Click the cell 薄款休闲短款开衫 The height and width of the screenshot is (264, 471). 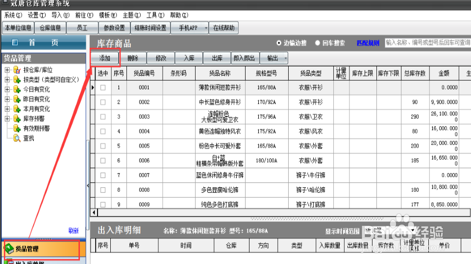pyautogui.click(x=220, y=88)
